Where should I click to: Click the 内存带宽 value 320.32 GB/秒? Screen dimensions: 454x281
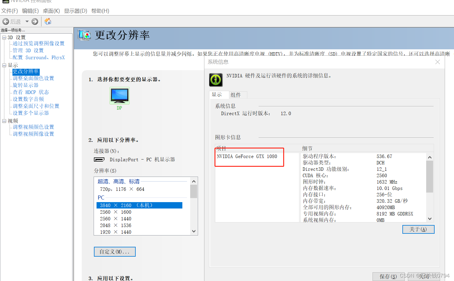392,201
